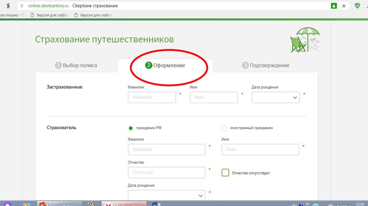Select the 'иностранный гражданин' radio button

[x=225, y=128]
